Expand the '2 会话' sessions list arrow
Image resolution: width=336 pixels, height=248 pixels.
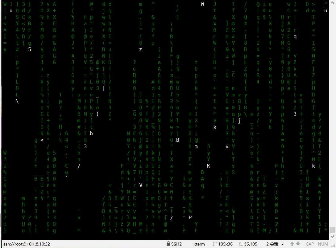point(282,244)
